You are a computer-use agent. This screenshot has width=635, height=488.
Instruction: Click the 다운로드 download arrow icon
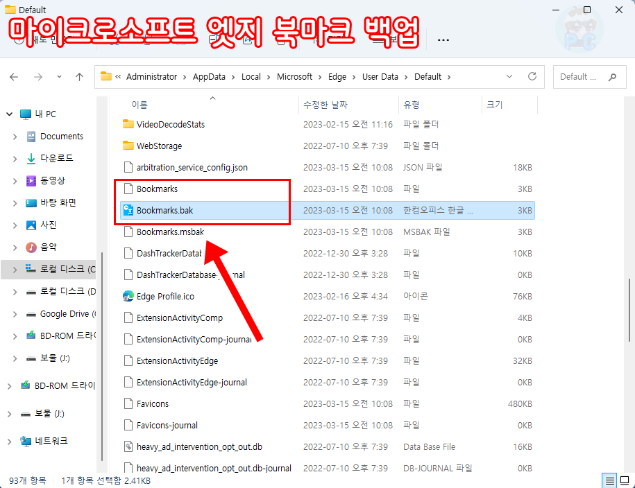pyautogui.click(x=31, y=159)
